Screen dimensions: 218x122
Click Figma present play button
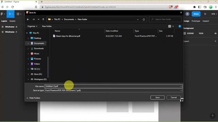tap(205, 14)
